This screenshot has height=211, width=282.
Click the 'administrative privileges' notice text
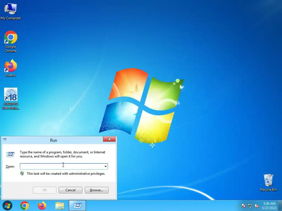[66, 174]
